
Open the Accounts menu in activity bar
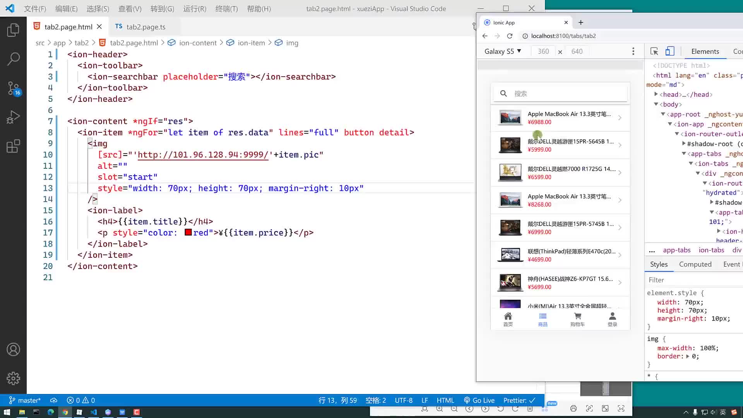[13, 349]
